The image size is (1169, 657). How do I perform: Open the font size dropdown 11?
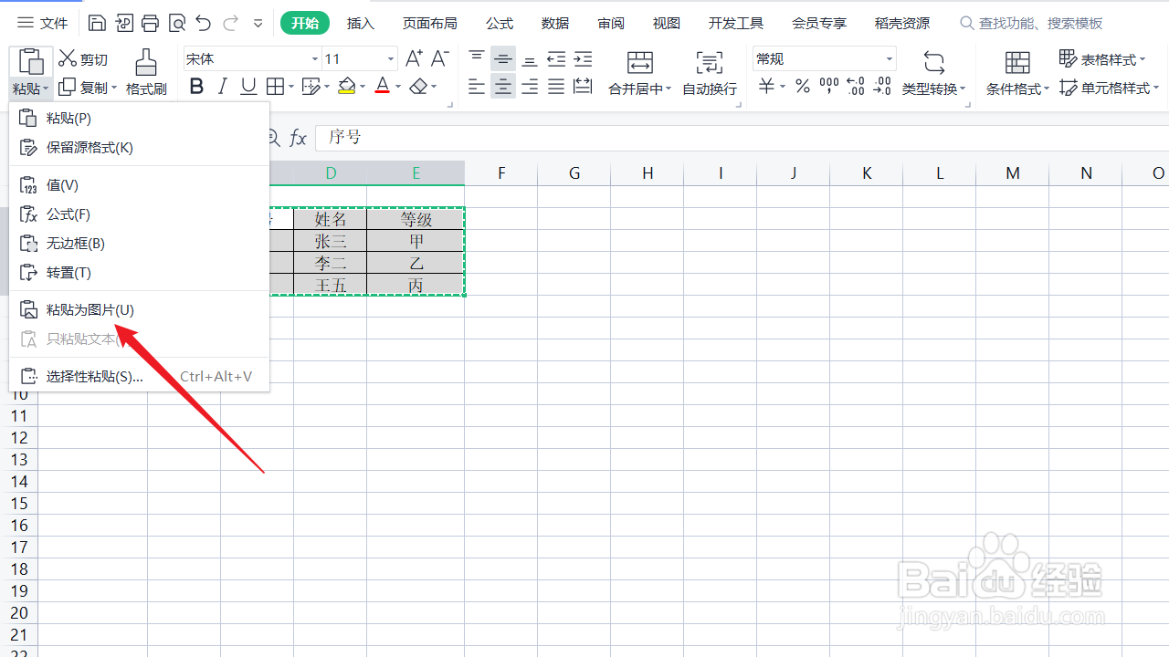391,59
